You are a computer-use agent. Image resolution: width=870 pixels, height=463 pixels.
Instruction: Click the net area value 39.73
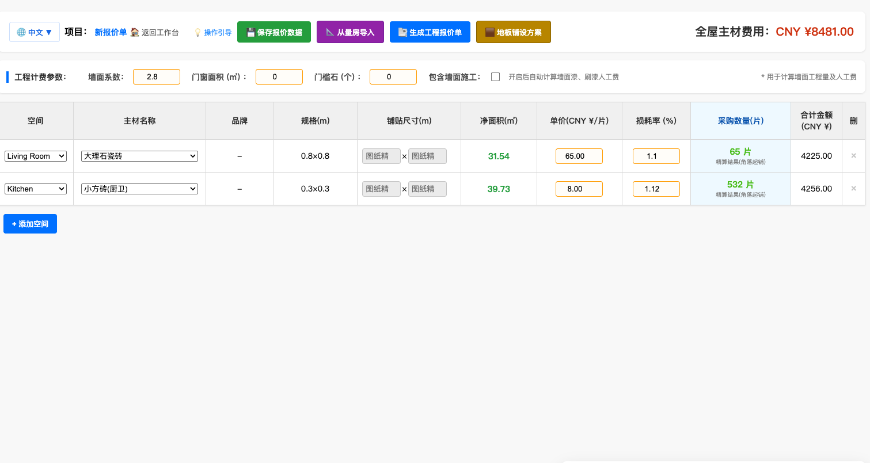pos(499,189)
